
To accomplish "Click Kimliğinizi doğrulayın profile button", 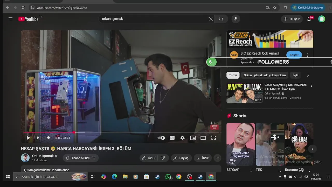I will (x=308, y=8).
